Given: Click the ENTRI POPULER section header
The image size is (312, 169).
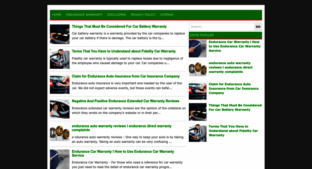Looking at the screenshot, I should pyautogui.click(x=225, y=35).
